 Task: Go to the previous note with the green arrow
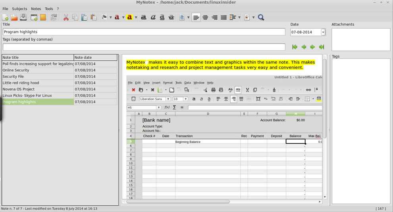[304, 47]
